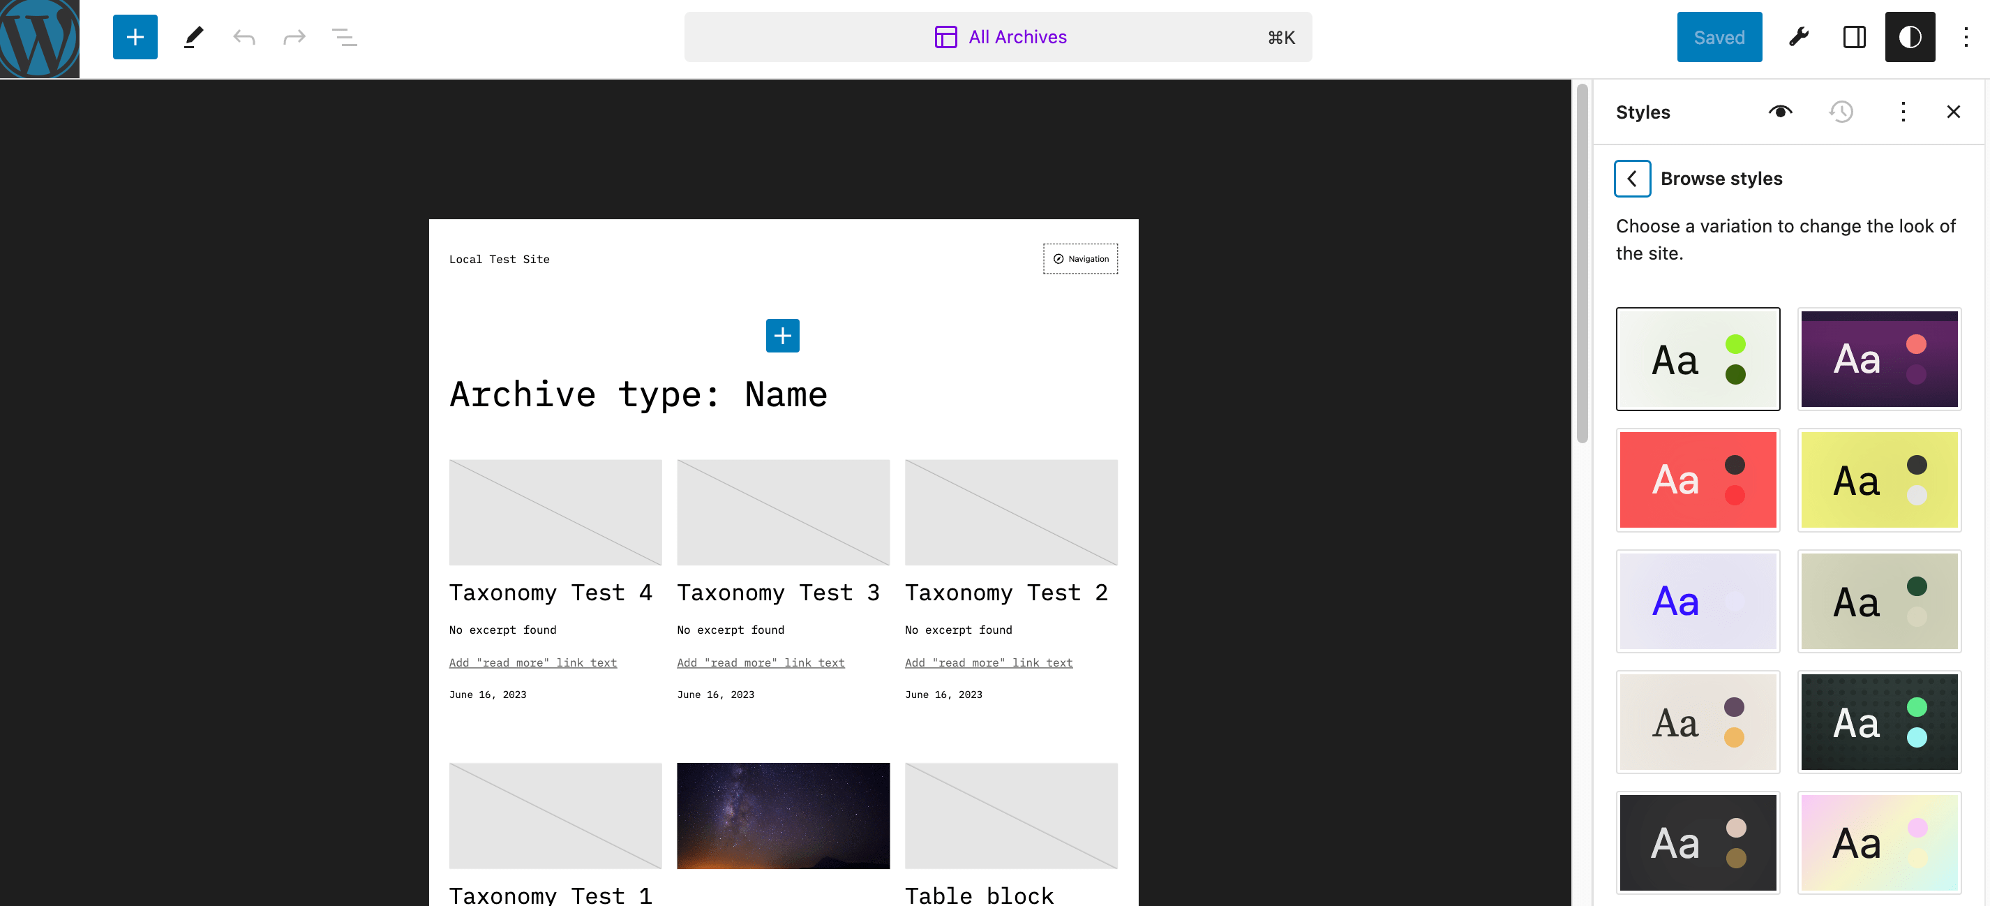This screenshot has height=906, width=1990.
Task: Click the Undo arrow
Action: [x=244, y=37]
